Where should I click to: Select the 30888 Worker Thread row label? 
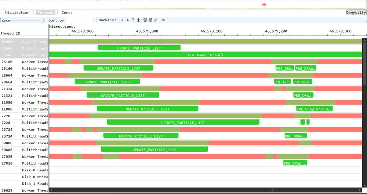click(x=24, y=143)
